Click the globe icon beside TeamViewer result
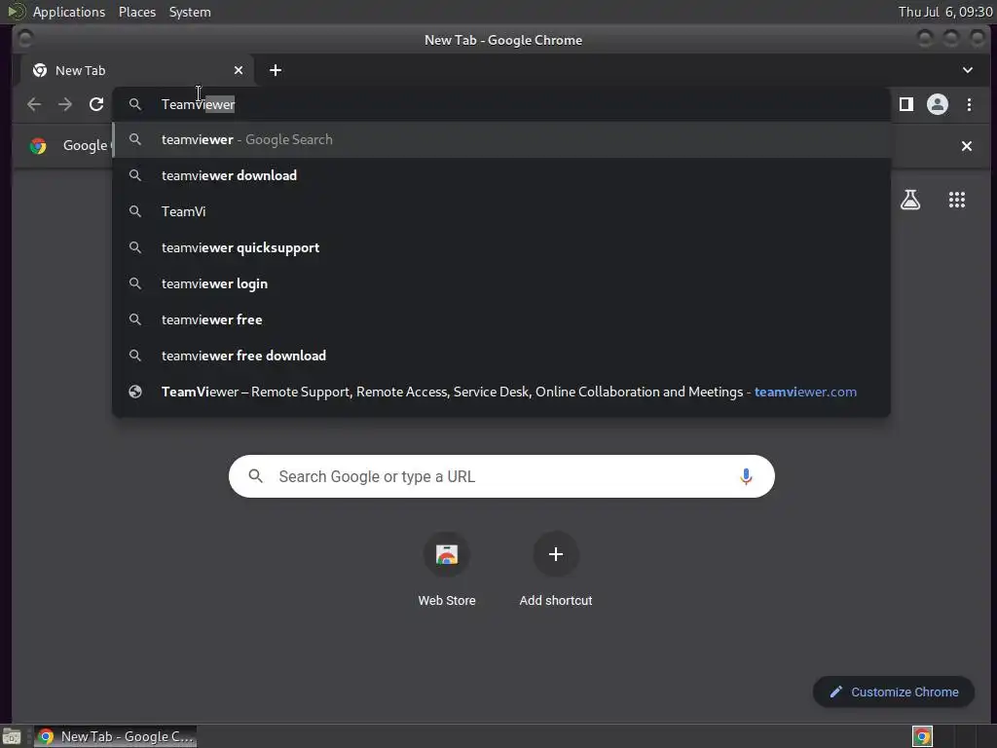This screenshot has width=997, height=748. [134, 392]
